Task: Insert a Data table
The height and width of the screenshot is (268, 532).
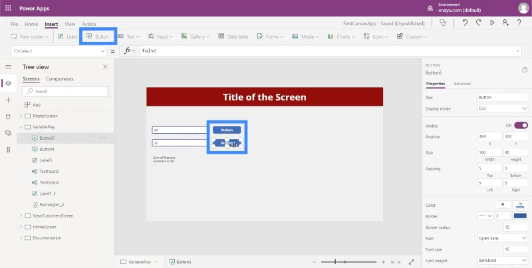Action: 233,37
